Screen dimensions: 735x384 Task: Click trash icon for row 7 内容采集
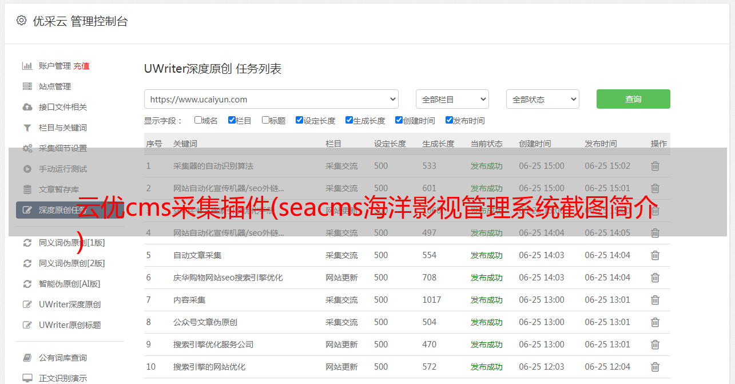tap(655, 300)
